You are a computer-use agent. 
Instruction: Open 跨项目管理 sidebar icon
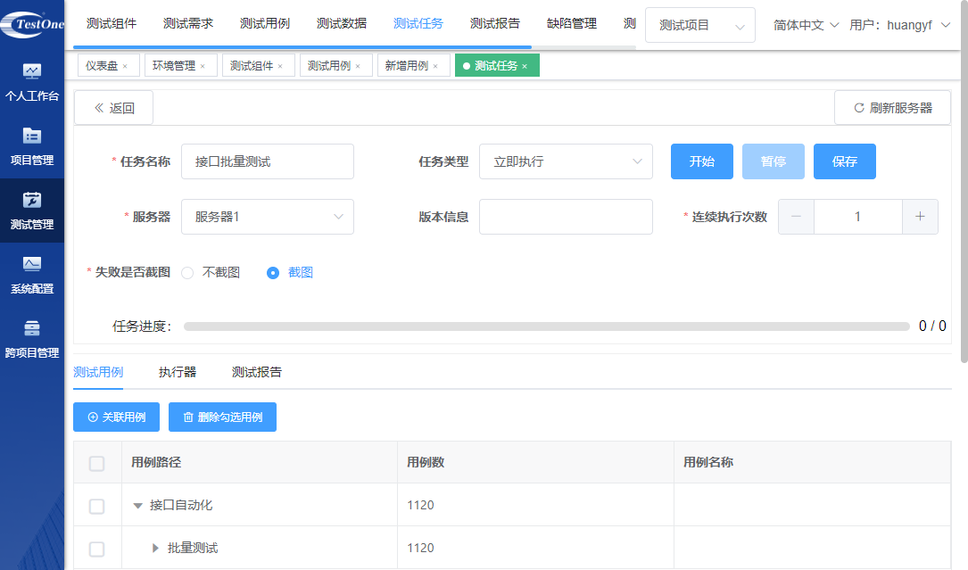(32, 329)
